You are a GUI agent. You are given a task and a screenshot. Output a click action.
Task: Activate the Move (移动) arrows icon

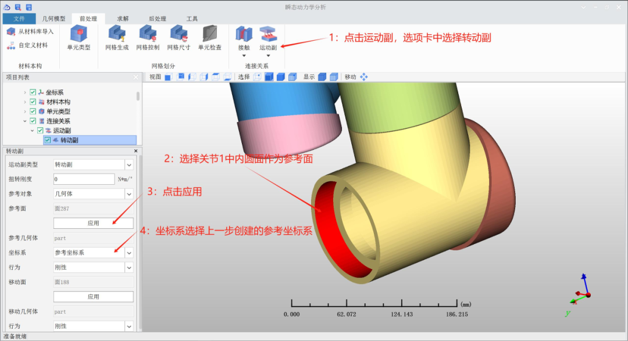[x=363, y=77]
